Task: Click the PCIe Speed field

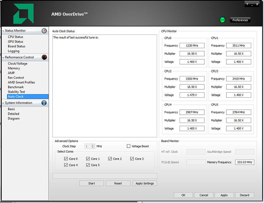Action: click(x=196, y=162)
